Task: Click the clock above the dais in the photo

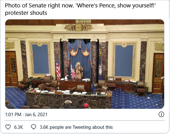Action: click(79, 28)
